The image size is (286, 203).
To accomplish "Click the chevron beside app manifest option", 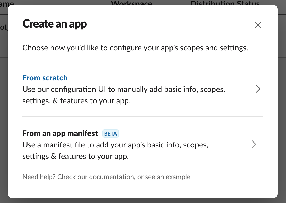I will coord(254,144).
